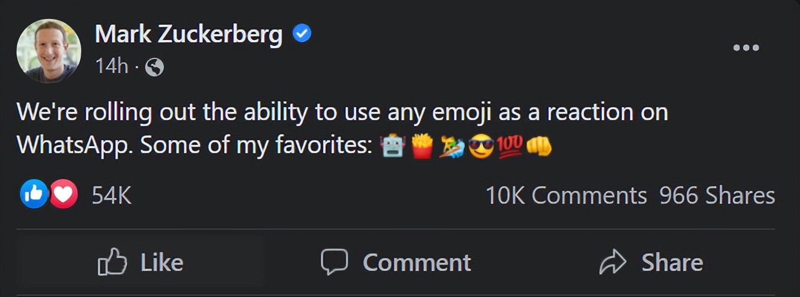Click the blue thumbs-up reaction icon
Screen dimensions: 800x297
click(34, 194)
